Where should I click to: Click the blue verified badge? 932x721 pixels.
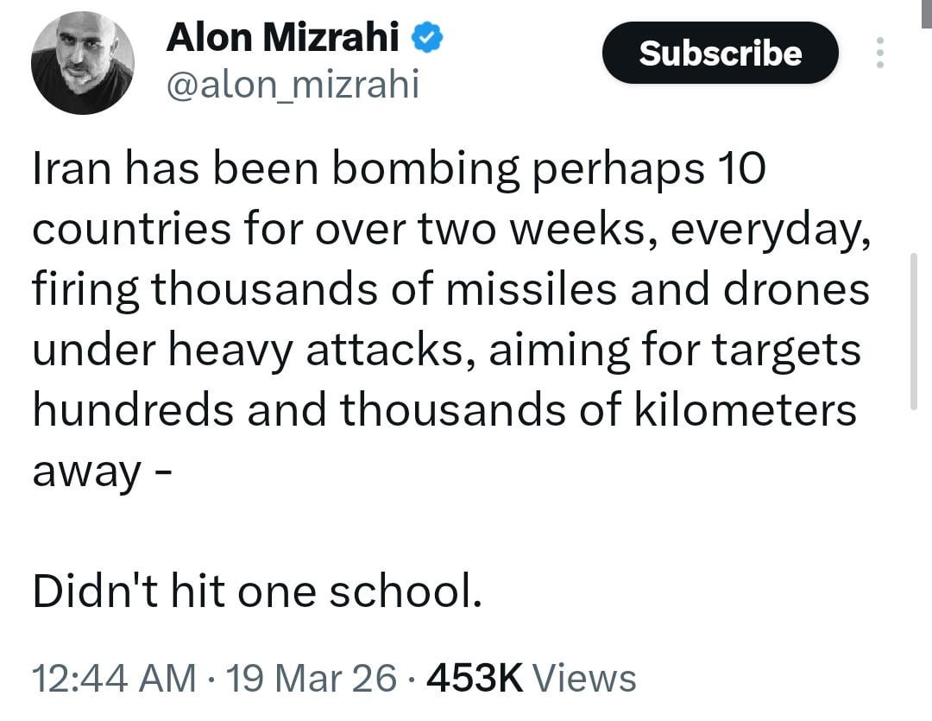(x=429, y=38)
